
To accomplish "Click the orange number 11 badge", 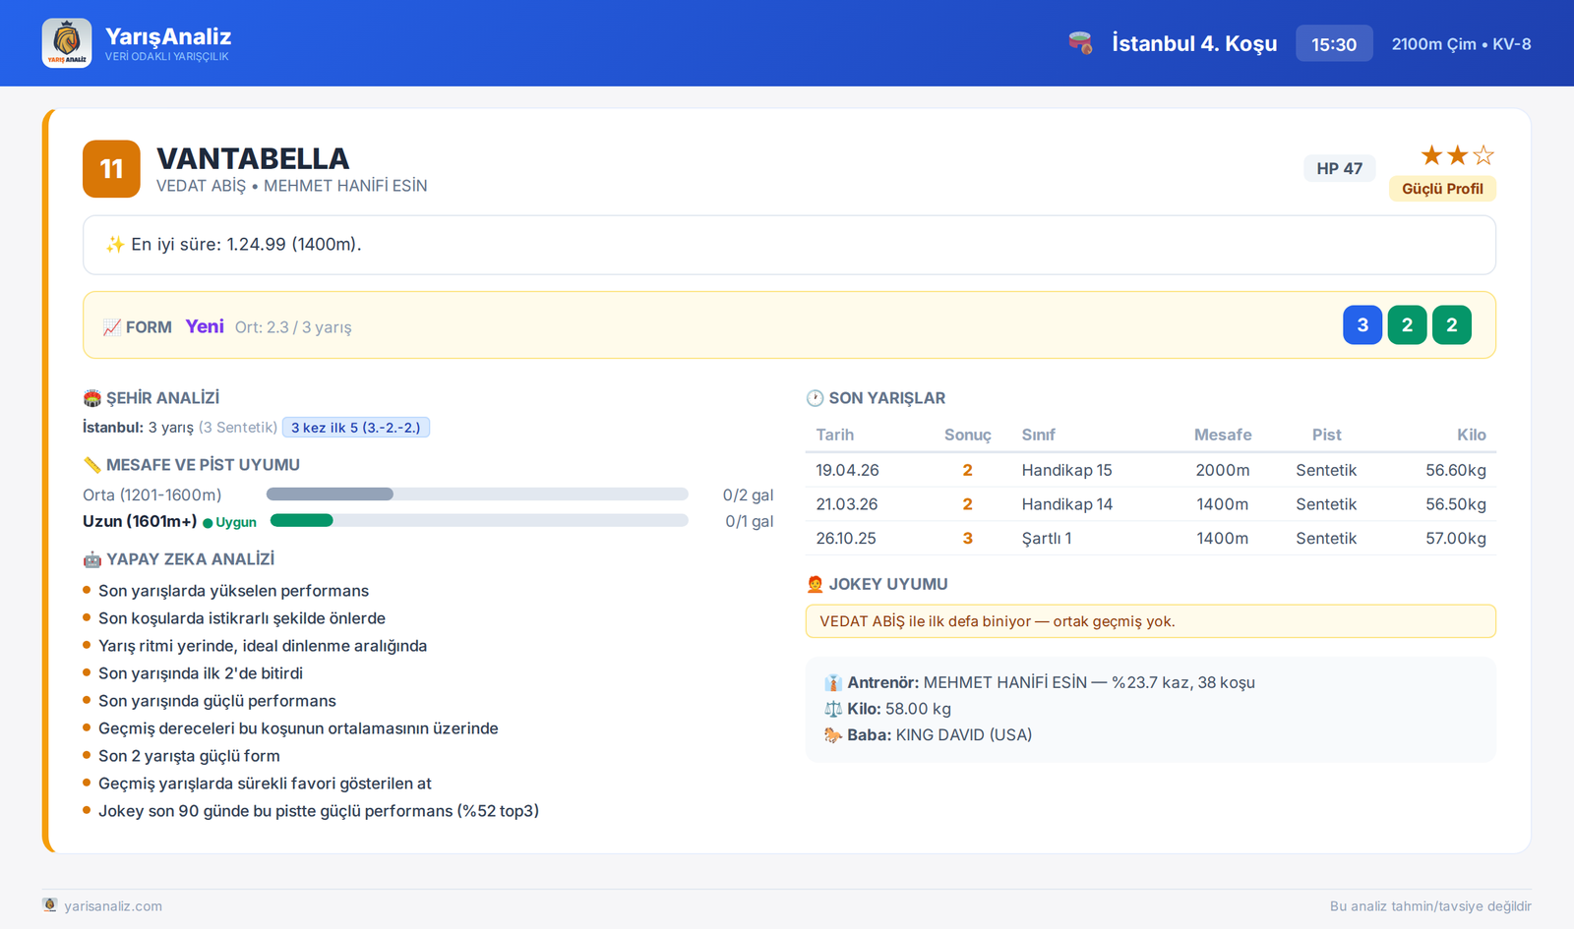I will tap(111, 169).
